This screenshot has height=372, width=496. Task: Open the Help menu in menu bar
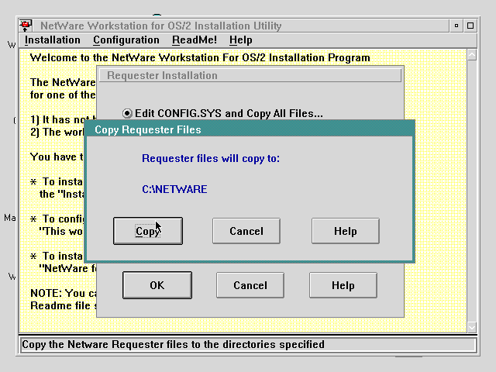[241, 40]
